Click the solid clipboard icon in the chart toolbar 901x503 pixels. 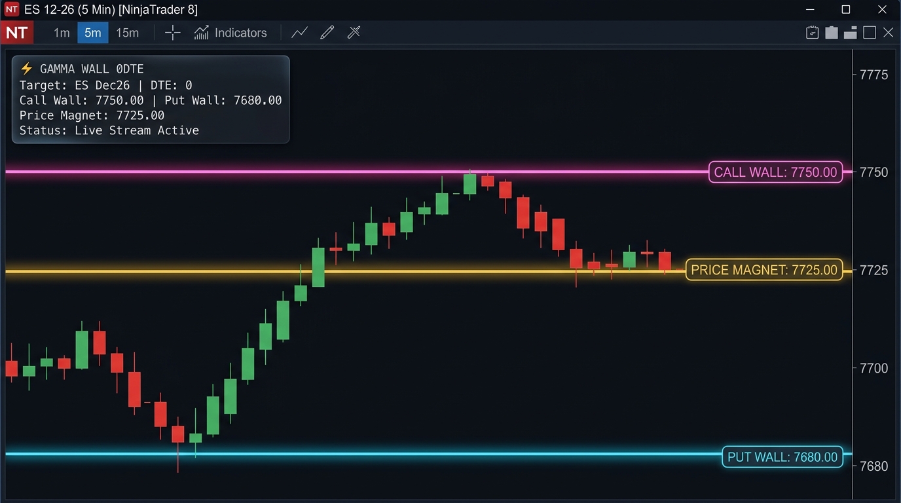pos(832,33)
